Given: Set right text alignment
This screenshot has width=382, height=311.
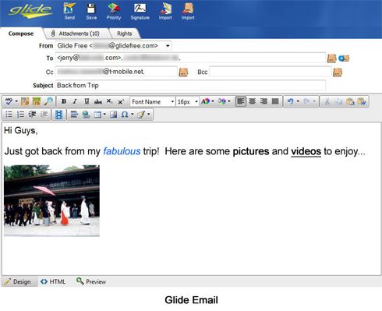Looking at the screenshot, I should 264,101.
